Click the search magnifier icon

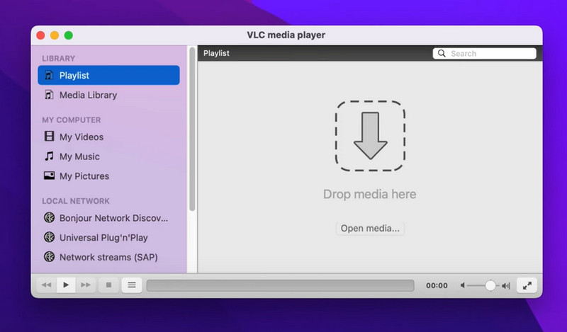pyautogui.click(x=442, y=54)
